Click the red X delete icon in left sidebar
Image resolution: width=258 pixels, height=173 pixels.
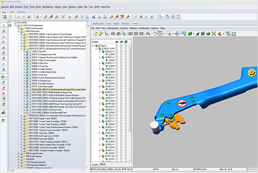[4, 94]
